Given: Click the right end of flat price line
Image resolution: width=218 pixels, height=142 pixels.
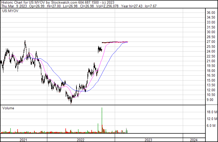Looking at the screenshot, I should (x=127, y=42).
